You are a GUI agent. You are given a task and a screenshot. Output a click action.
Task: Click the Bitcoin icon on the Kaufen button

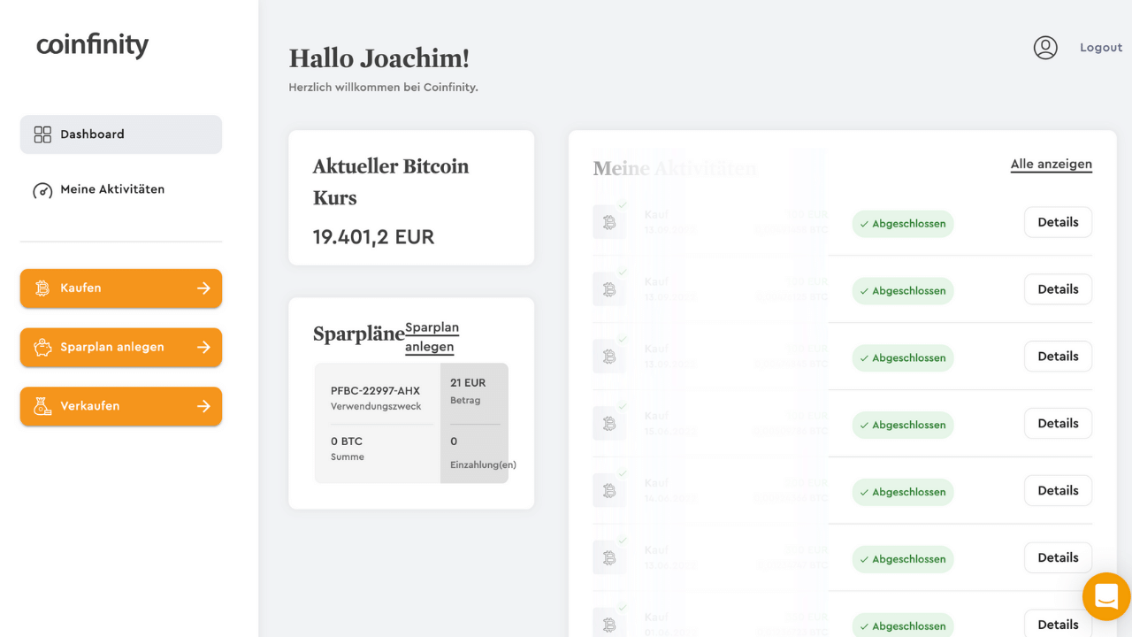(42, 288)
